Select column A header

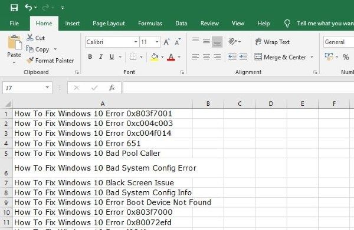[103, 104]
